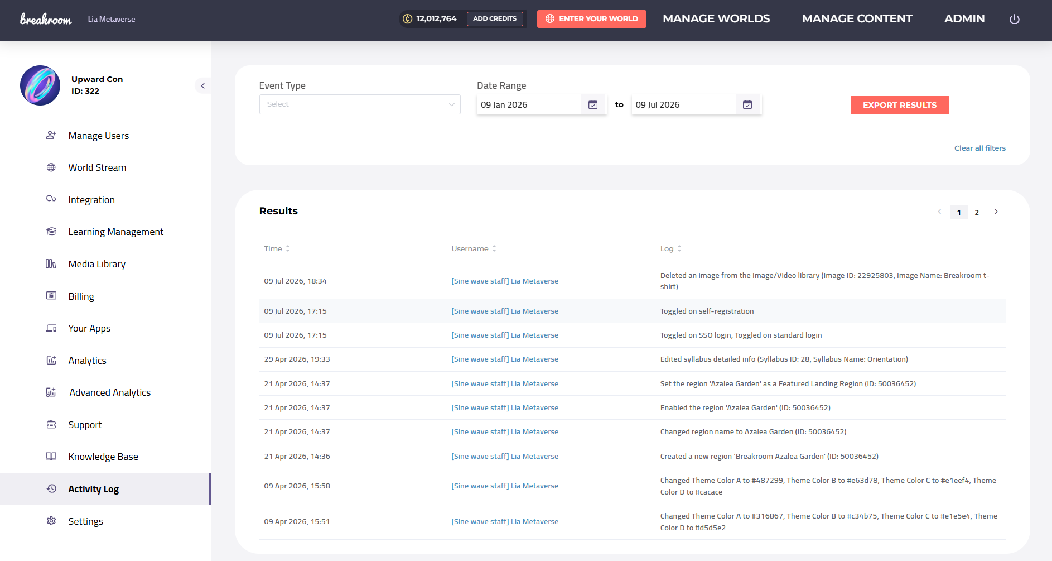
Task: Click the Upward Con world avatar
Action: pos(40,85)
